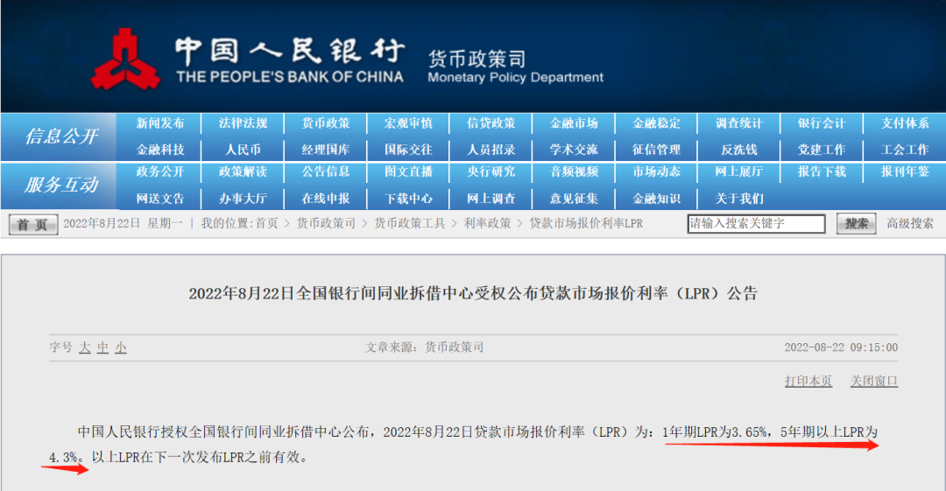Viewport: 946px width, 491px height.
Task: Open 金融科技 menu item
Action: click(x=160, y=150)
